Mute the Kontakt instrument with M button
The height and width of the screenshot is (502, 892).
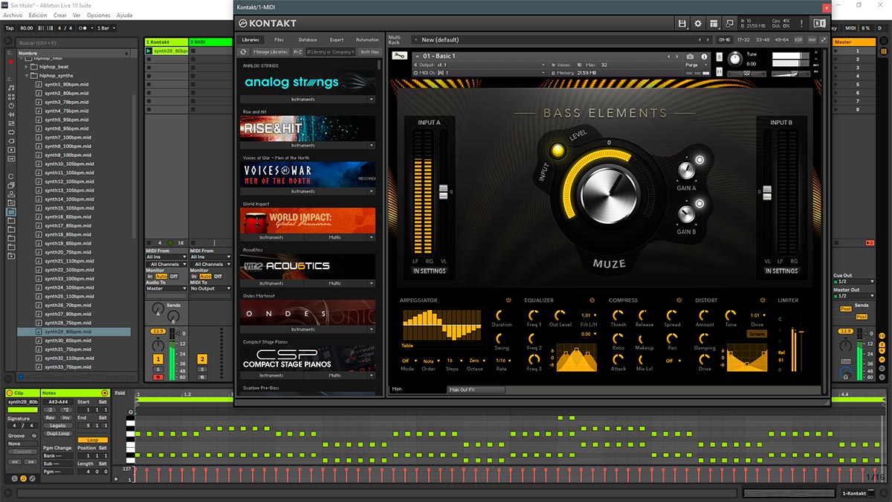719,73
